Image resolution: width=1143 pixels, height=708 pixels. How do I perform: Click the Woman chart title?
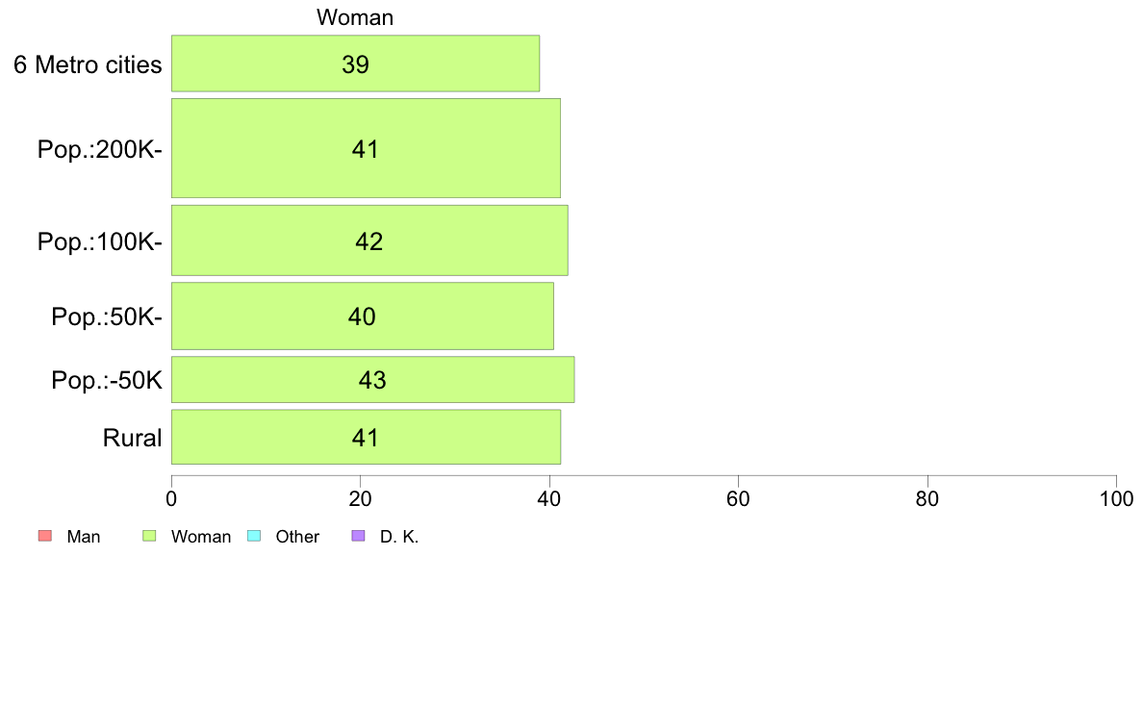[x=355, y=17]
